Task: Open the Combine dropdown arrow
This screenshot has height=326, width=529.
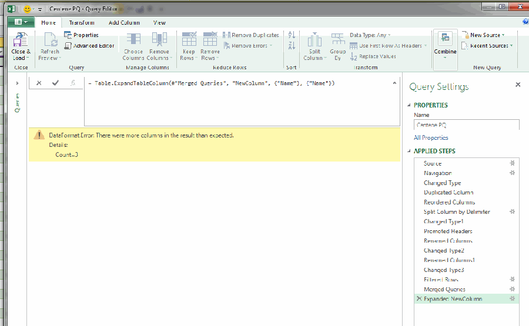Action: point(445,58)
